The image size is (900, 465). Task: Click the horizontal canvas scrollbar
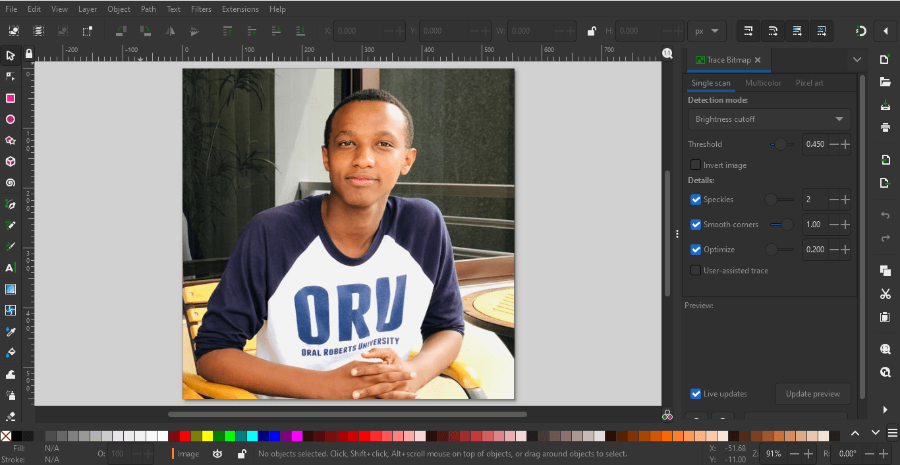tap(347, 414)
